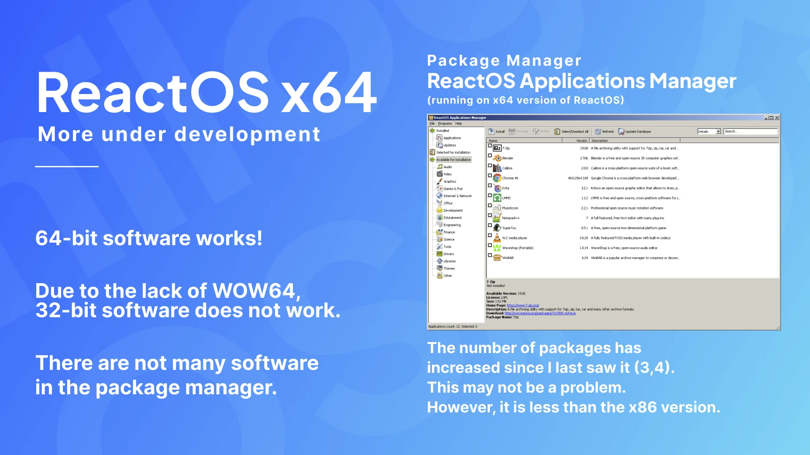The height and width of the screenshot is (455, 810).
Task: Open the Help menu
Action: (x=459, y=123)
